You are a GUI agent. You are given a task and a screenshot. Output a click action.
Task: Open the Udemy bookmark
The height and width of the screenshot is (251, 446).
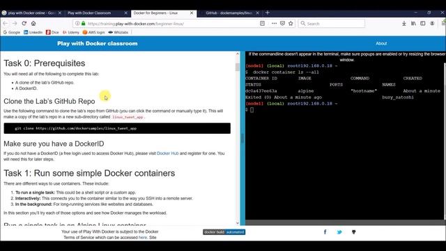71,33
